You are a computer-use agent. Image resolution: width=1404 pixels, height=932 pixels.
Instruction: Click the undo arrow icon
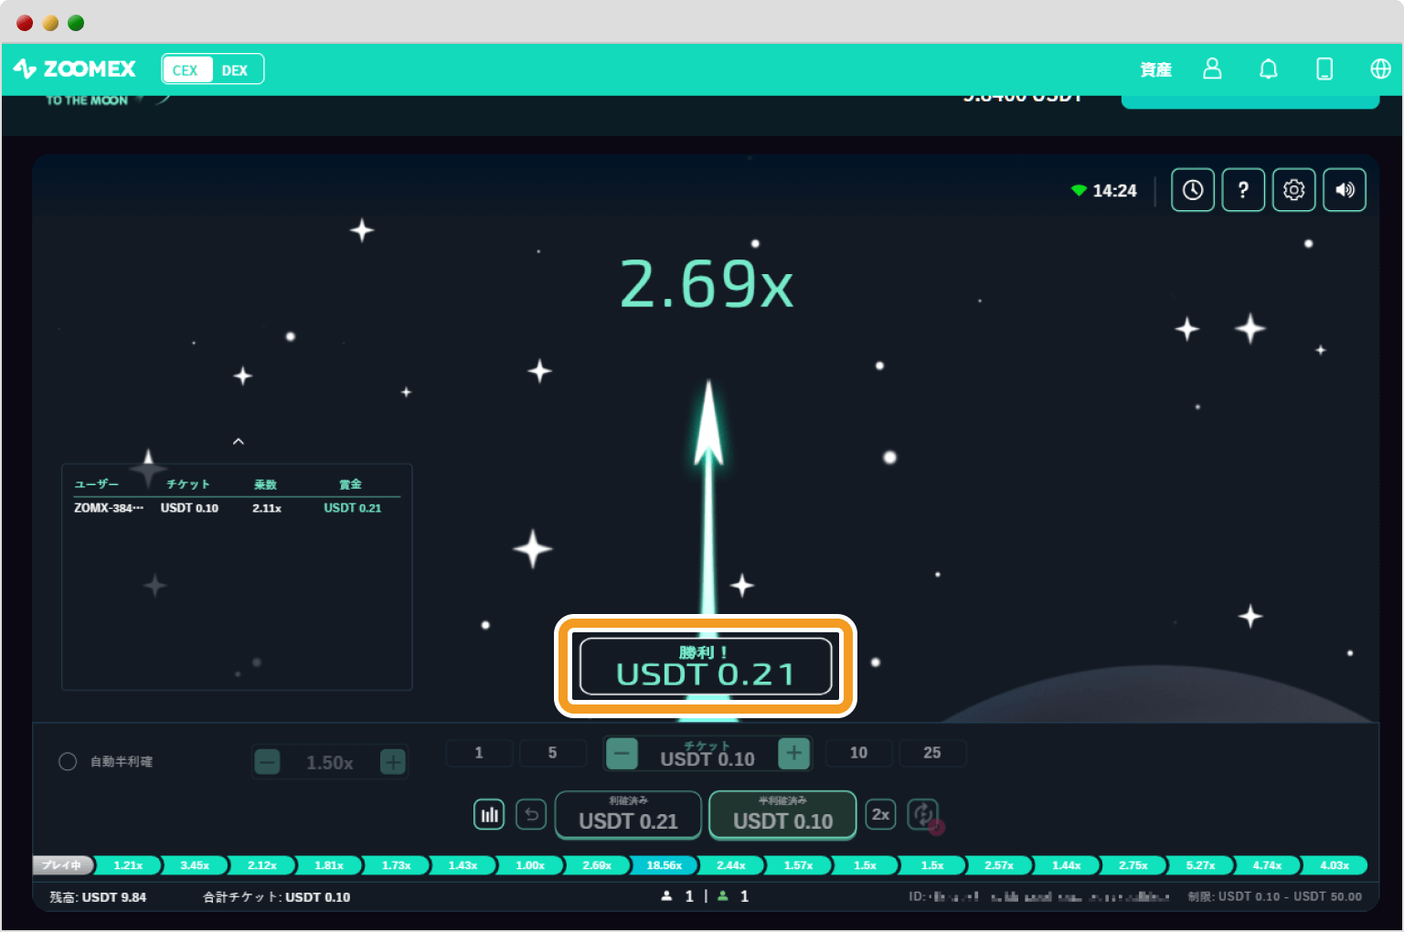[x=531, y=814]
